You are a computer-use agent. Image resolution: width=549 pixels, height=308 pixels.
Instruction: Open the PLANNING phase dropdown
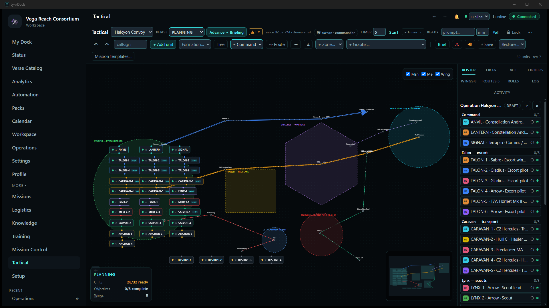pos(187,32)
